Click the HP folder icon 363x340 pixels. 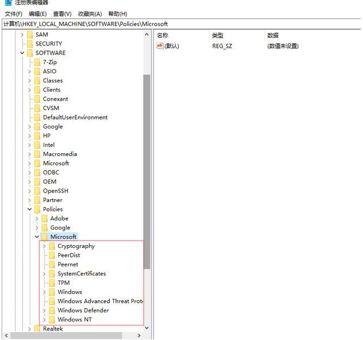click(37, 136)
